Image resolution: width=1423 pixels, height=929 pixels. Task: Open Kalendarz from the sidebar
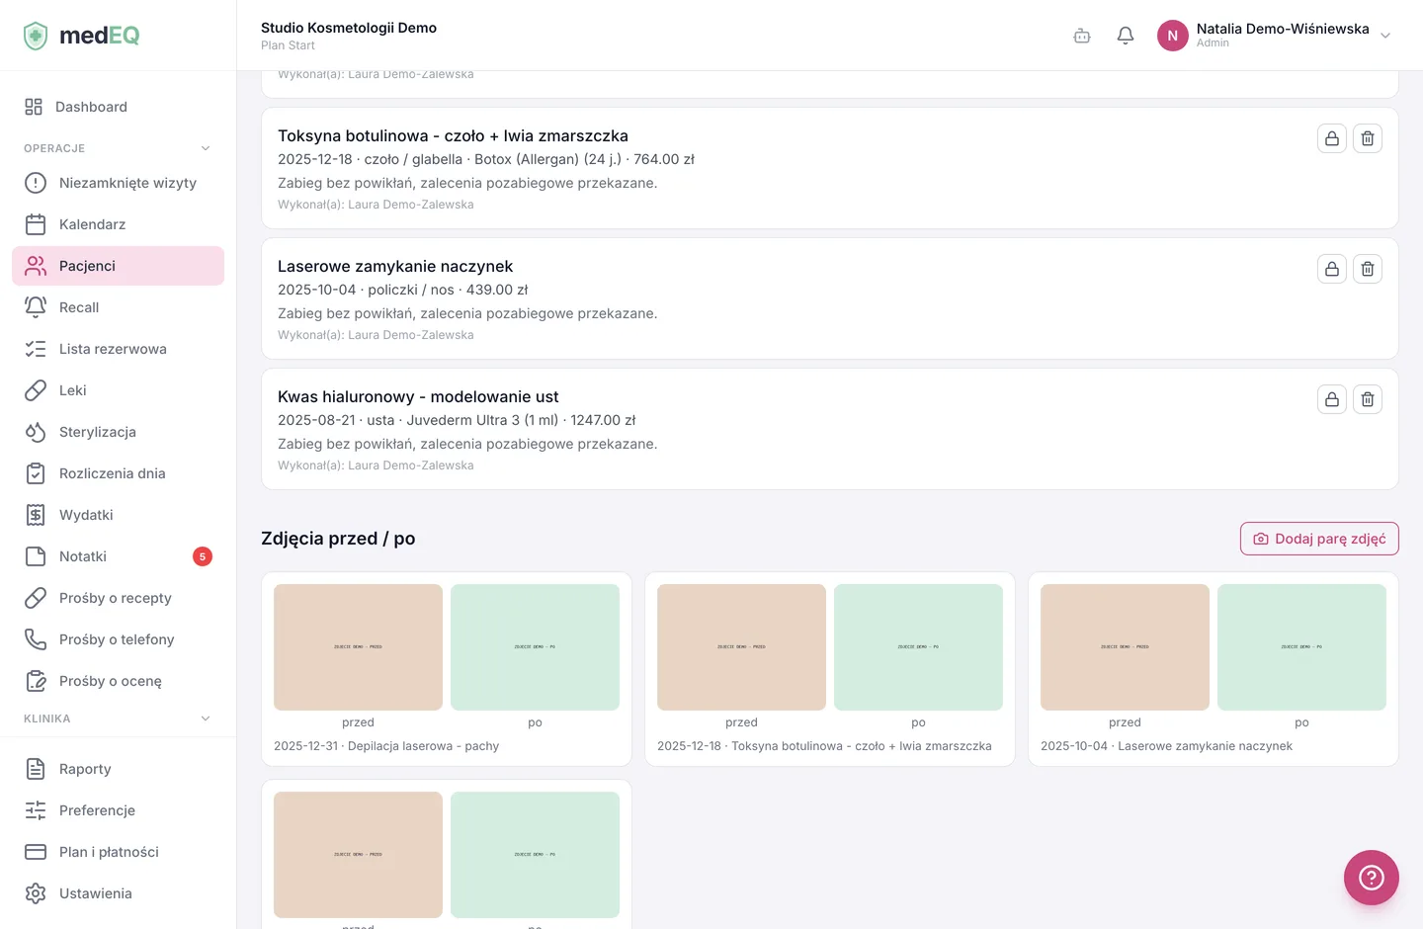click(118, 224)
